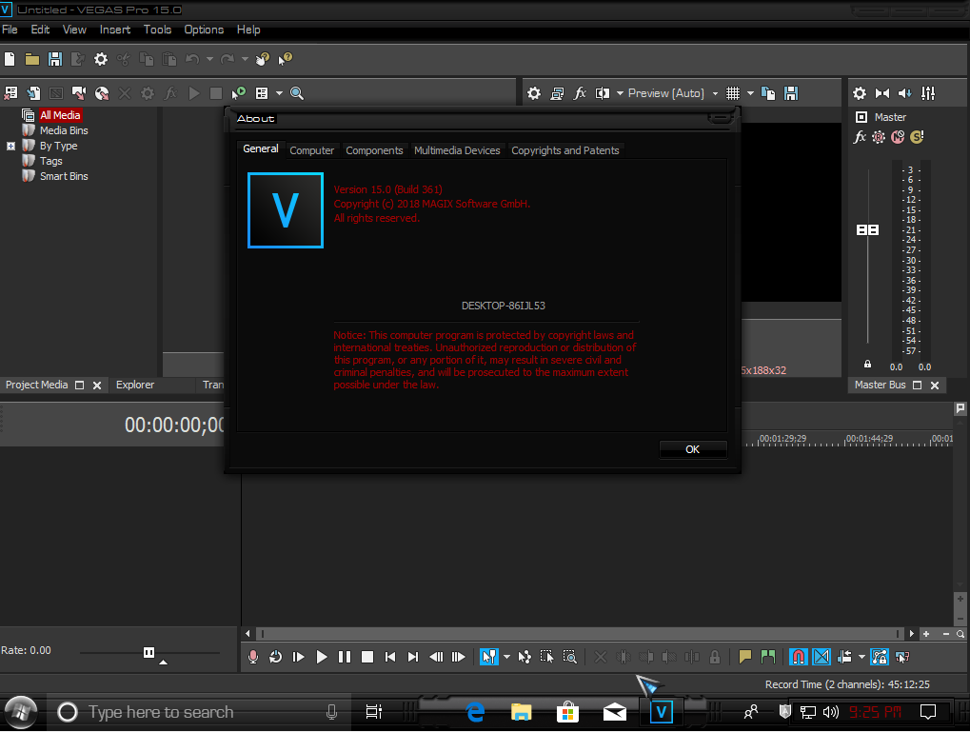Click the Record microphone button in transport
This screenshot has width=970, height=732.
253,657
